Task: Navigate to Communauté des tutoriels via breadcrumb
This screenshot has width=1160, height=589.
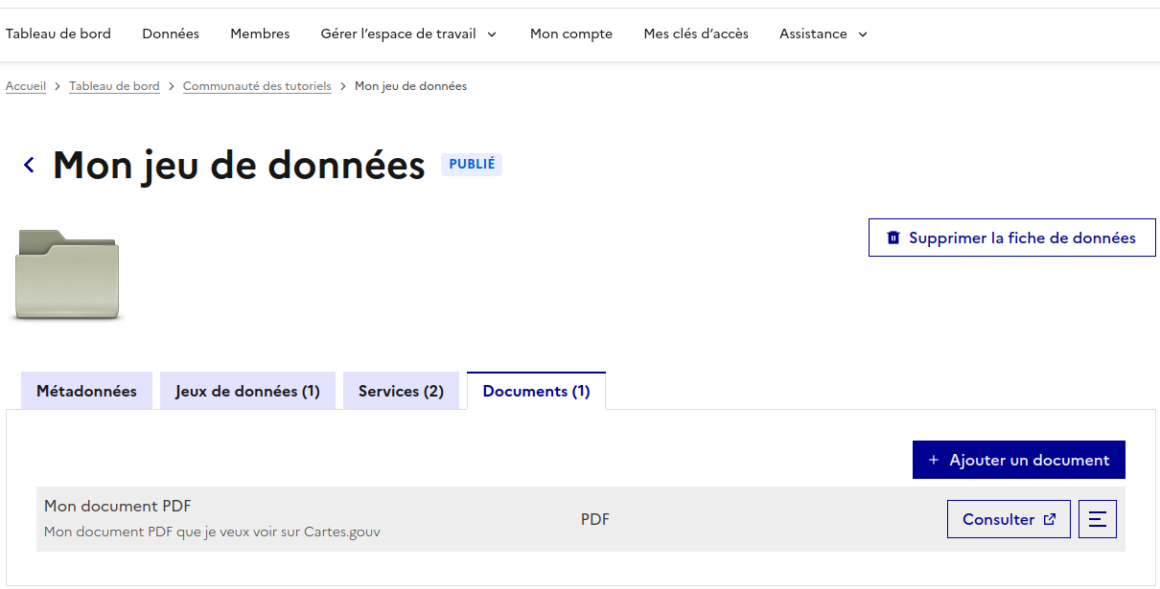Action: pyautogui.click(x=257, y=85)
